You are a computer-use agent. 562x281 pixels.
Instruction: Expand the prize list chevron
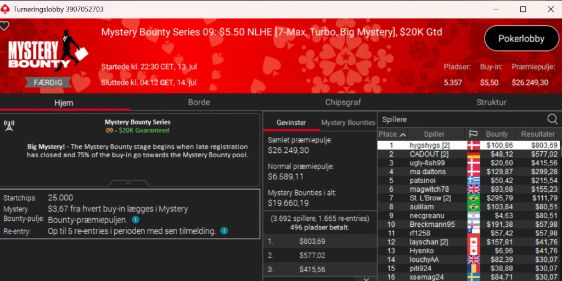[x=366, y=278]
